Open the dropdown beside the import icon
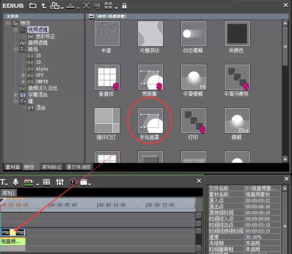Image resolution: width=292 pixels, height=254 pixels. click(x=78, y=8)
